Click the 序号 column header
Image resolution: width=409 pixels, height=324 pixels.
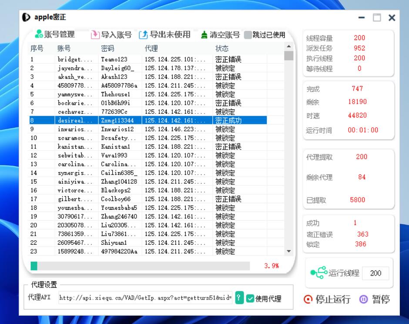[37, 48]
